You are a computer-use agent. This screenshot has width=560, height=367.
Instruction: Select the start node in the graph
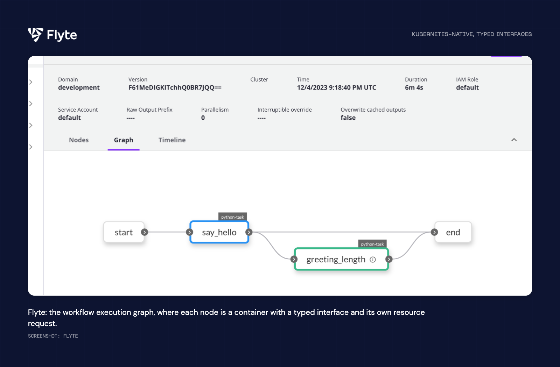pos(124,232)
